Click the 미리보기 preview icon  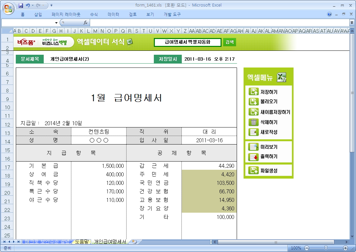pyautogui.click(x=253, y=147)
